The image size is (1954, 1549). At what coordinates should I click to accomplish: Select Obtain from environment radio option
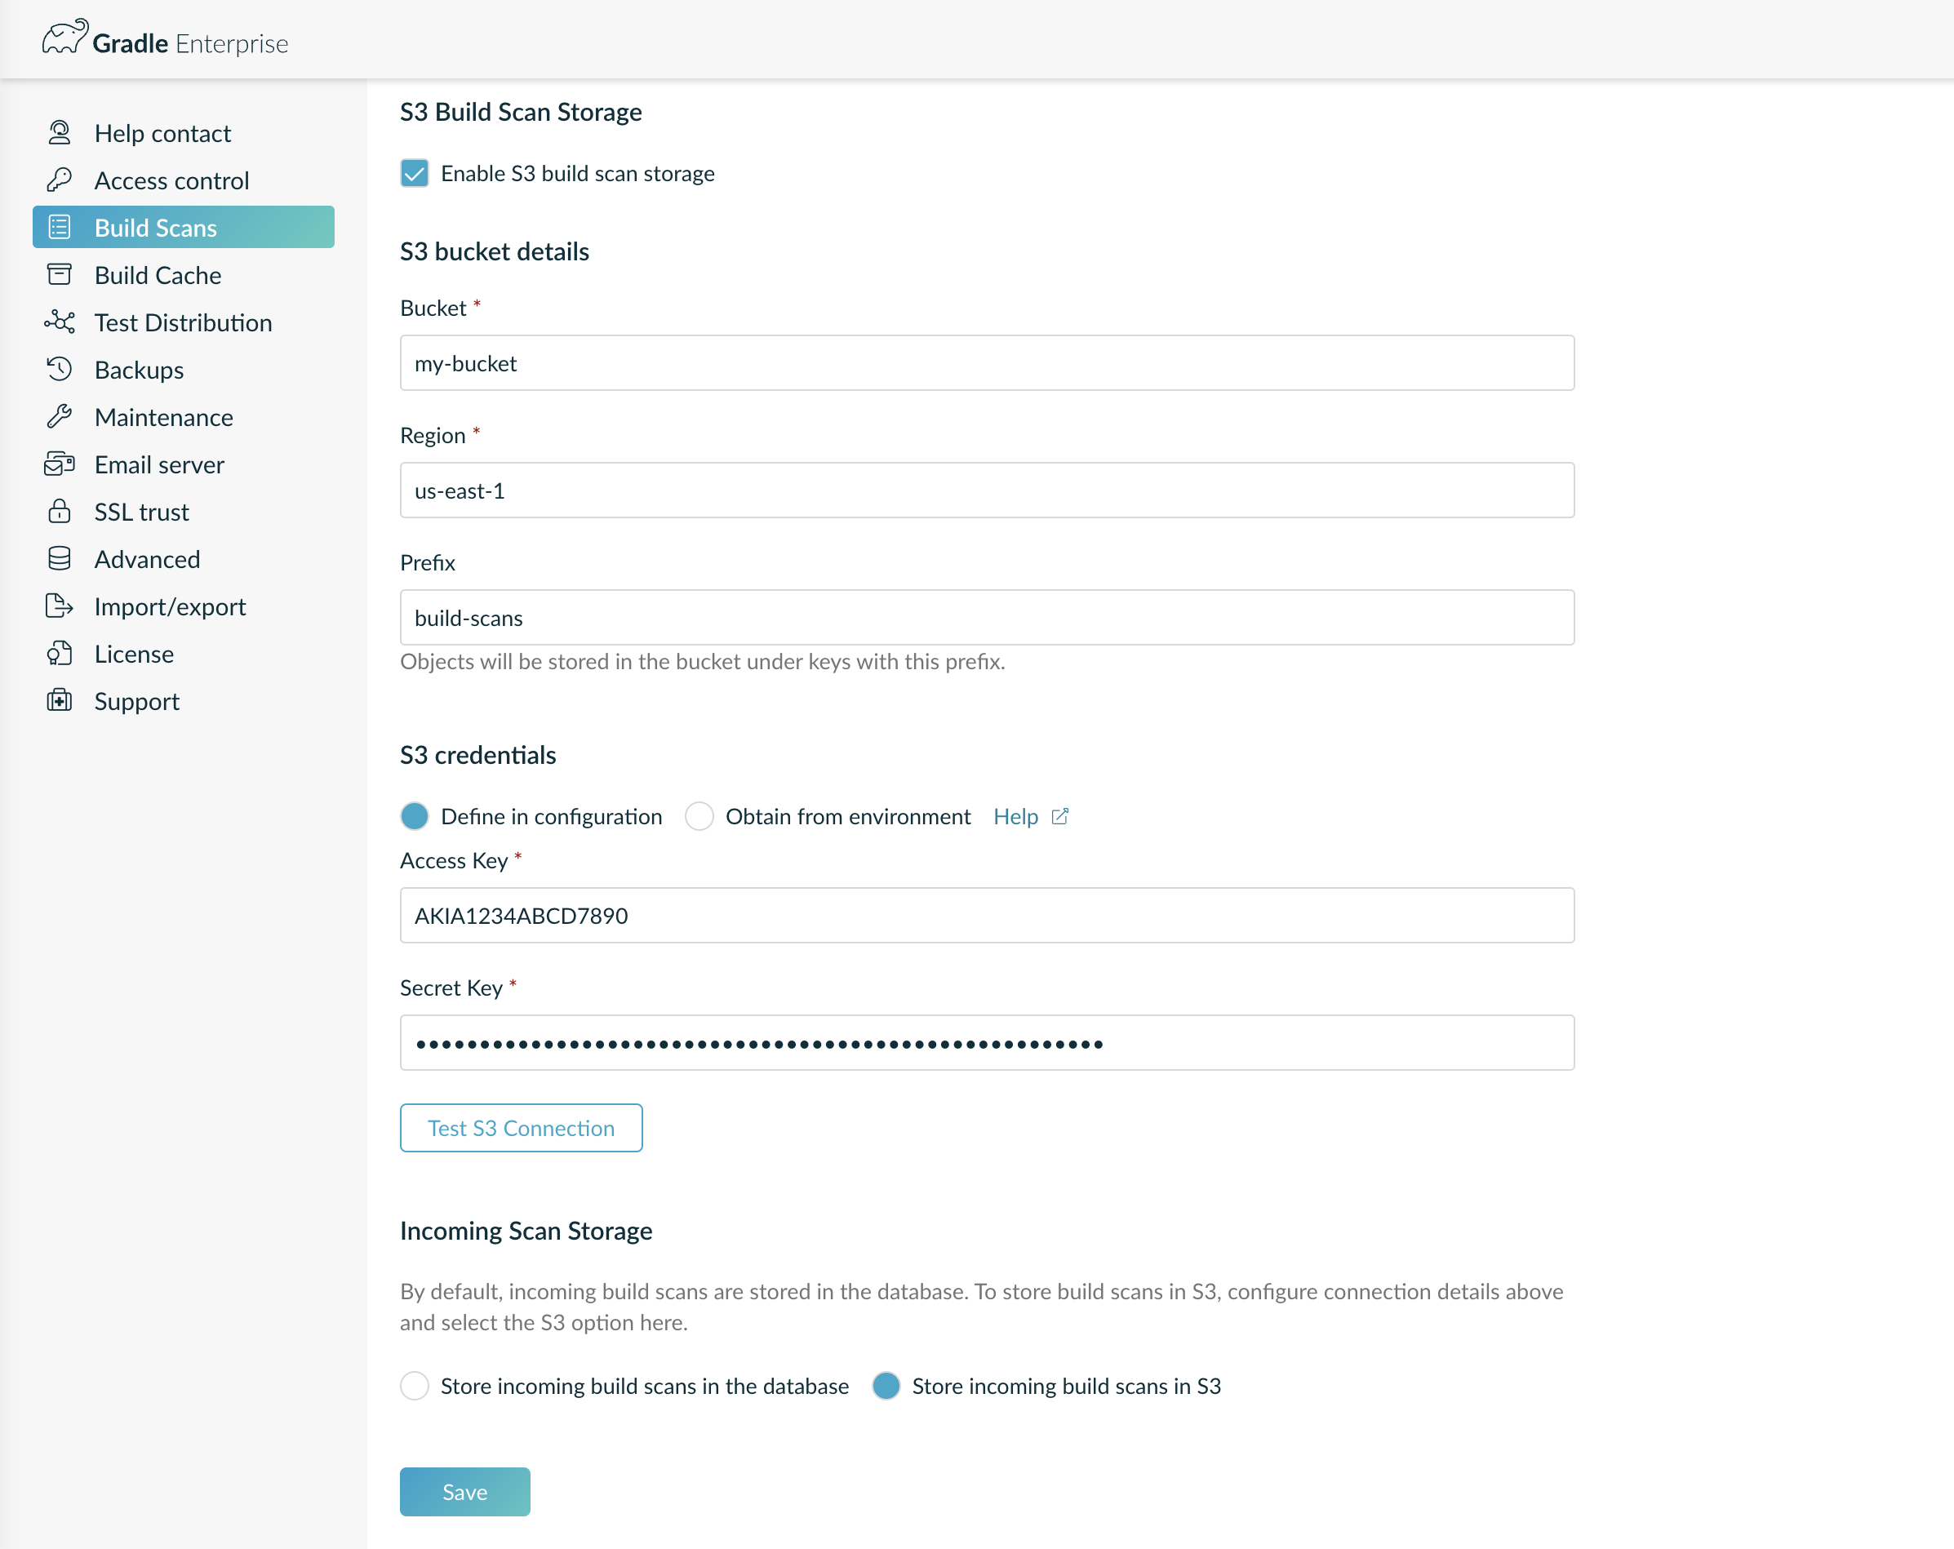point(699,816)
